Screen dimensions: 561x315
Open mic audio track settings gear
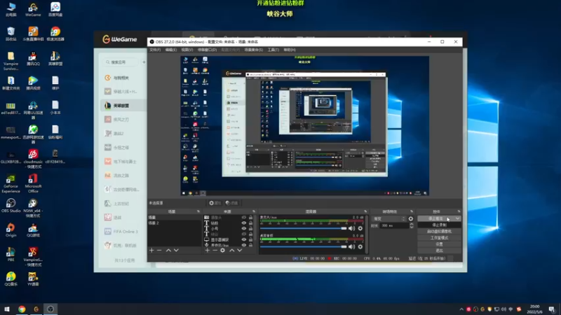pyautogui.click(x=360, y=228)
